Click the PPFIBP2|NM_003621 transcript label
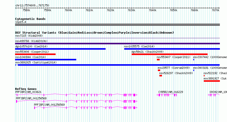This screenshot has width=227, height=122. [x=28, y=92]
